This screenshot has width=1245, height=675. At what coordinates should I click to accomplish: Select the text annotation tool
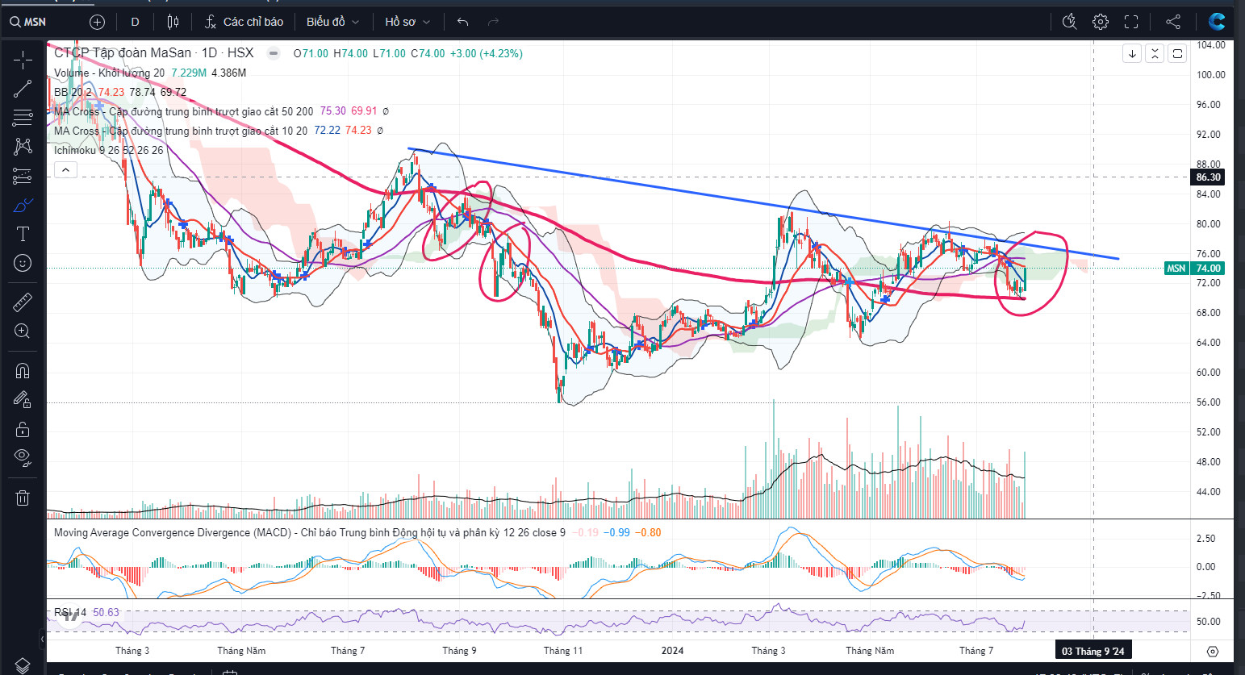pos(23,234)
